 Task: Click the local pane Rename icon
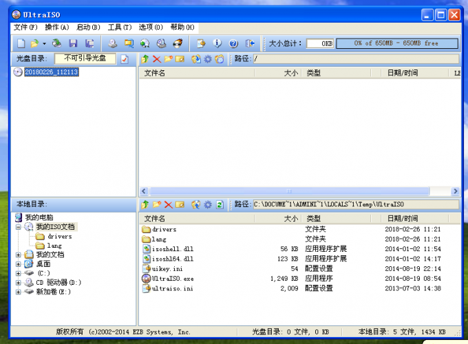180,204
